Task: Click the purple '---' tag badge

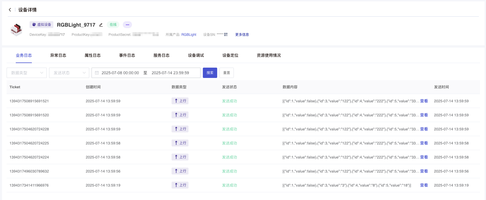Action: point(127,25)
